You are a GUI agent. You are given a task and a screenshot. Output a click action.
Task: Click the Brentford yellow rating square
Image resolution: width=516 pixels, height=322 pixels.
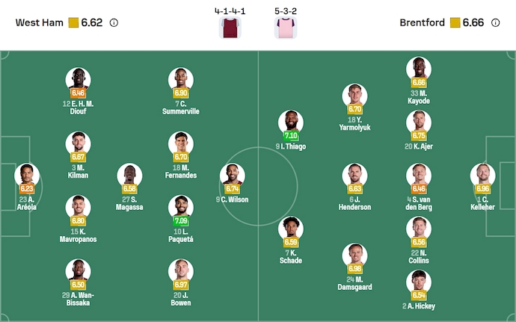455,22
